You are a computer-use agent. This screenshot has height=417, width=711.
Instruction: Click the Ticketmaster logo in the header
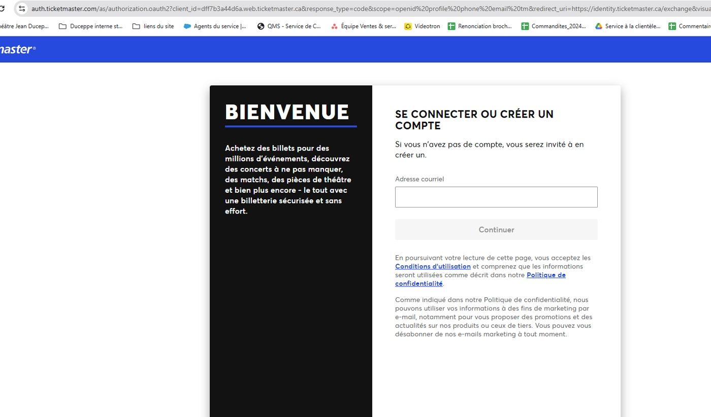[17, 49]
